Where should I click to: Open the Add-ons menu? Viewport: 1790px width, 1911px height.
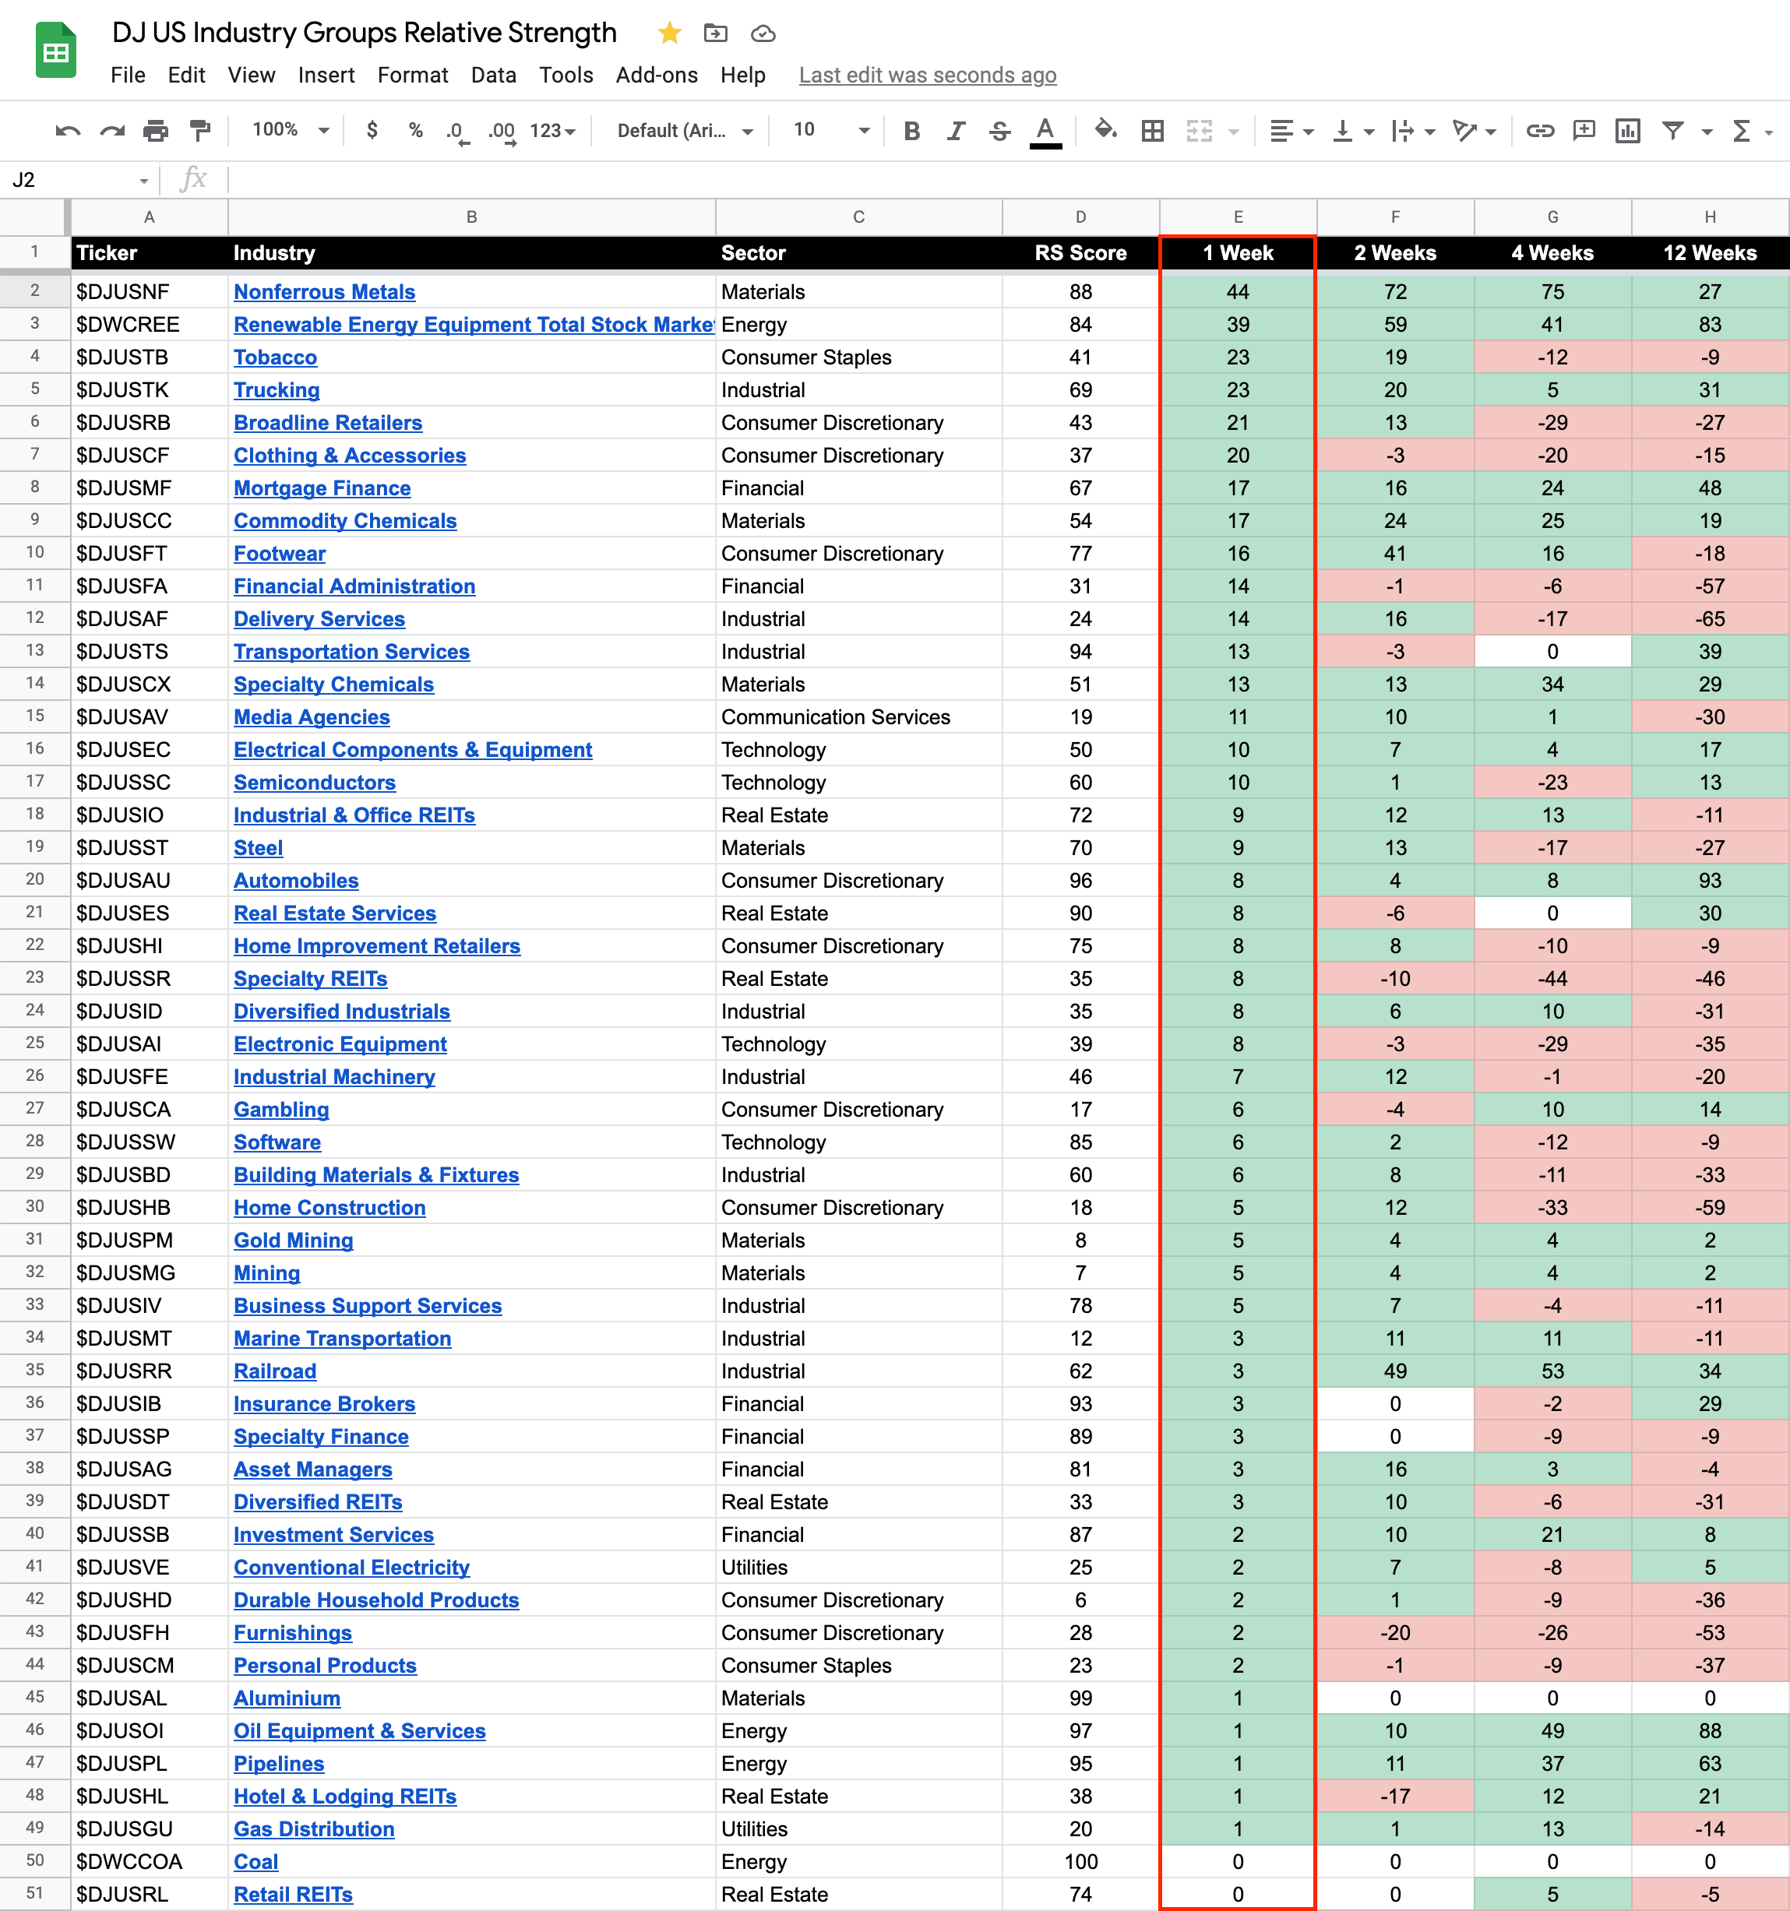(x=657, y=75)
